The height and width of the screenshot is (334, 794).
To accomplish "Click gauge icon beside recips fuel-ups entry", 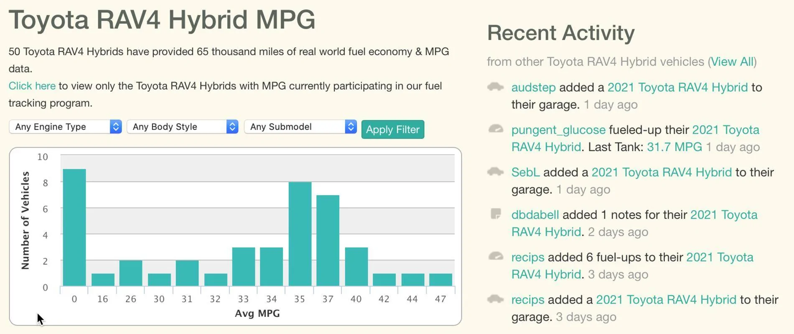I will (x=496, y=256).
